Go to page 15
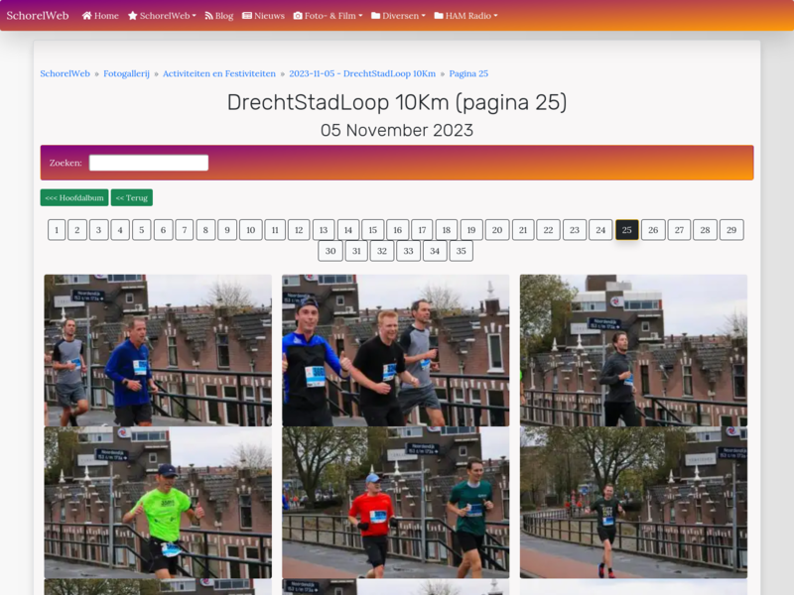This screenshot has width=794, height=595. (x=373, y=230)
